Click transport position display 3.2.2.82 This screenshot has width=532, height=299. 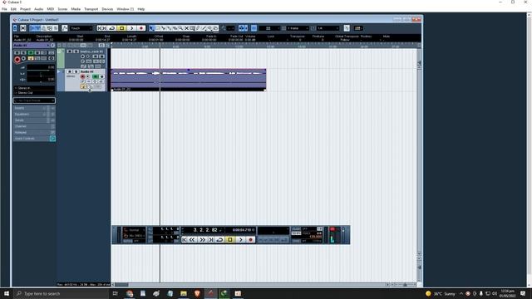205,230
